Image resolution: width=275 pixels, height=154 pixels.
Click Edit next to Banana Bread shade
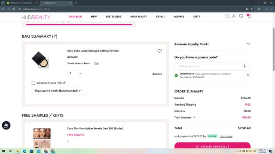coord(96,63)
